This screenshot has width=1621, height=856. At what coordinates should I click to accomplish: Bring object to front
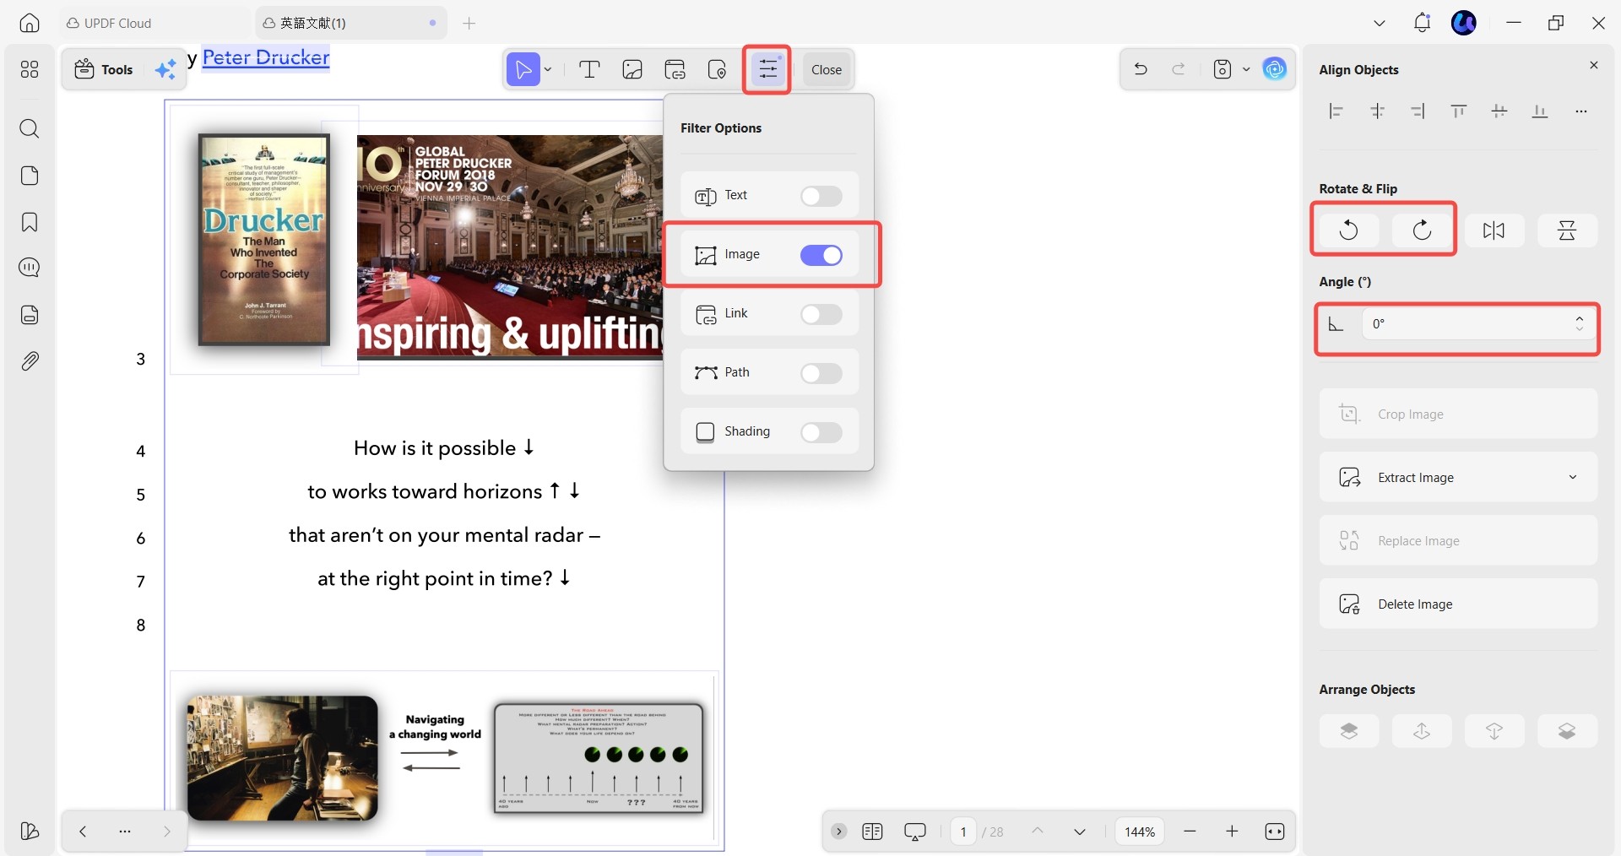(x=1349, y=731)
